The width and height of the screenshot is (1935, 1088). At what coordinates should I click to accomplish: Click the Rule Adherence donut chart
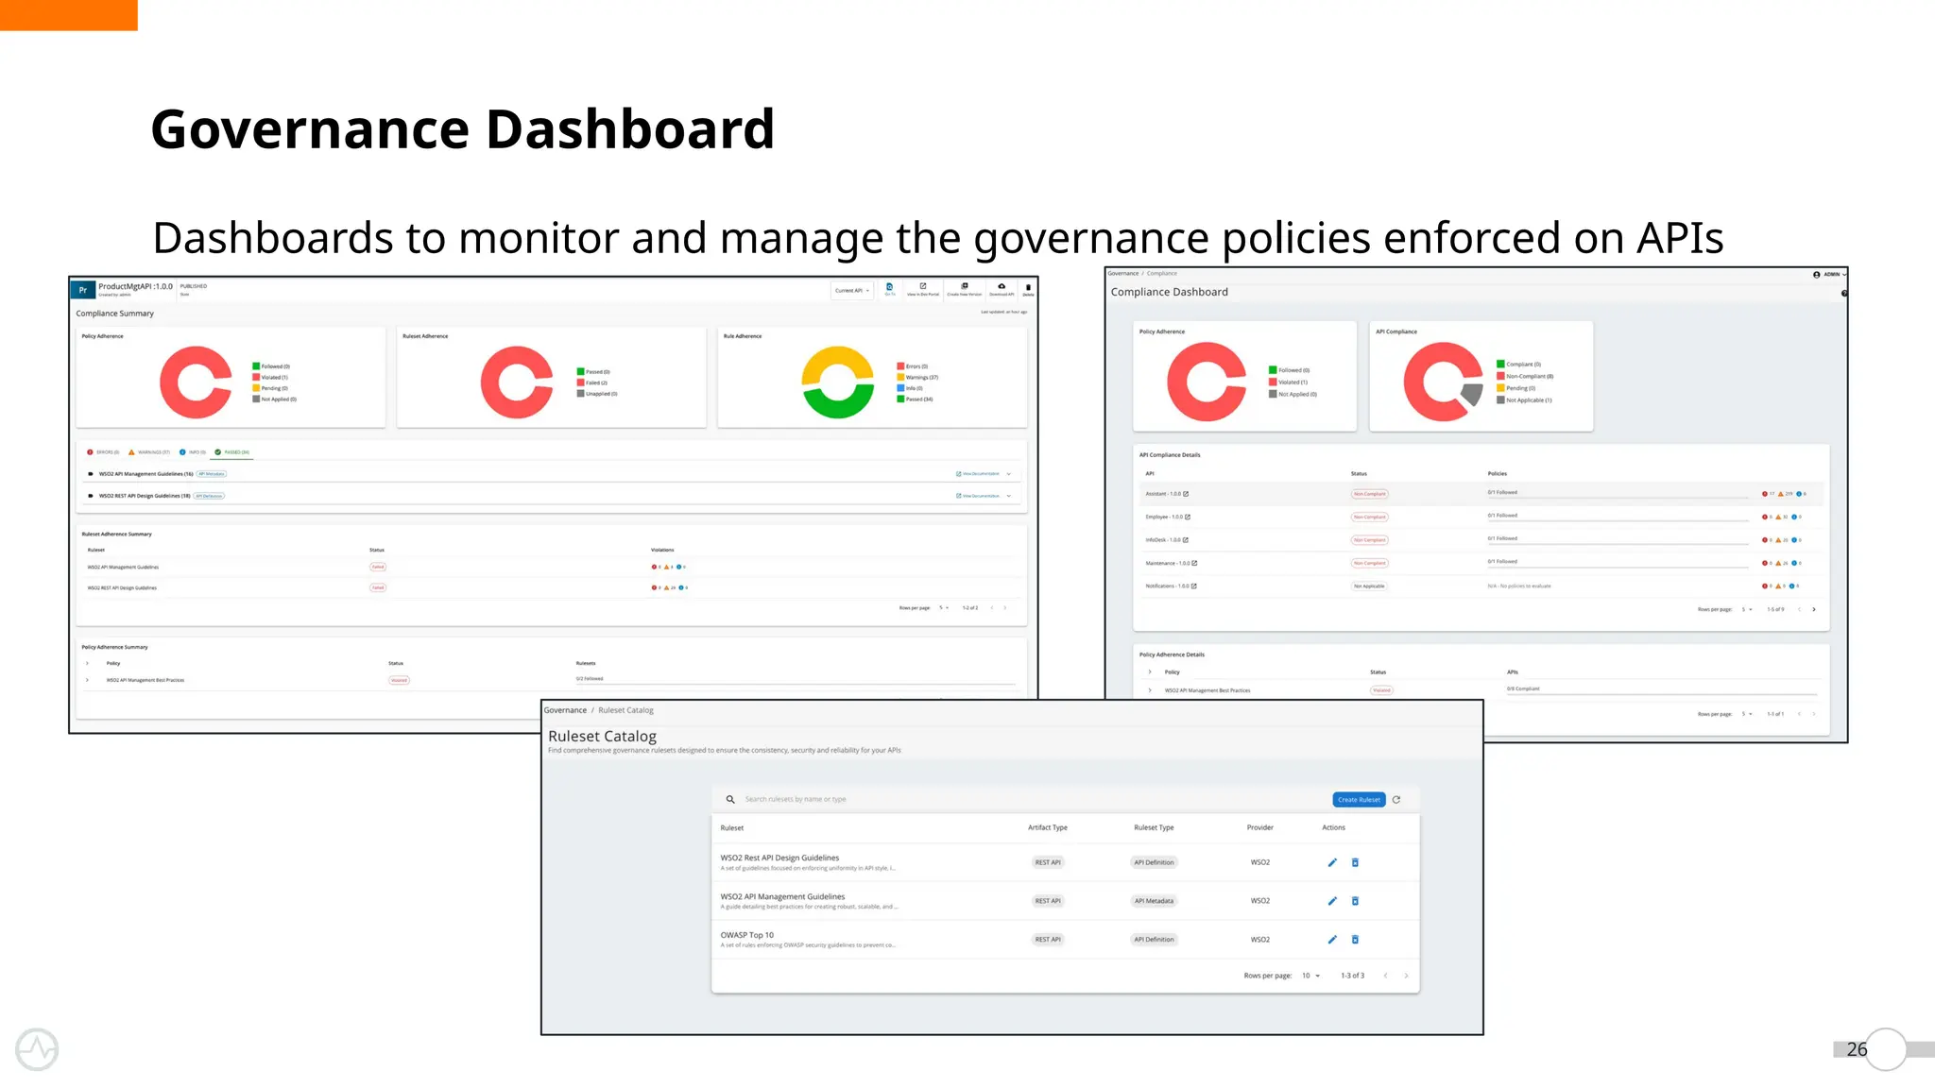(838, 382)
